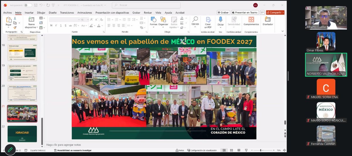The width and height of the screenshot is (352, 156).
Task: Toggle the Autoguardado switch
Action: [28, 5]
